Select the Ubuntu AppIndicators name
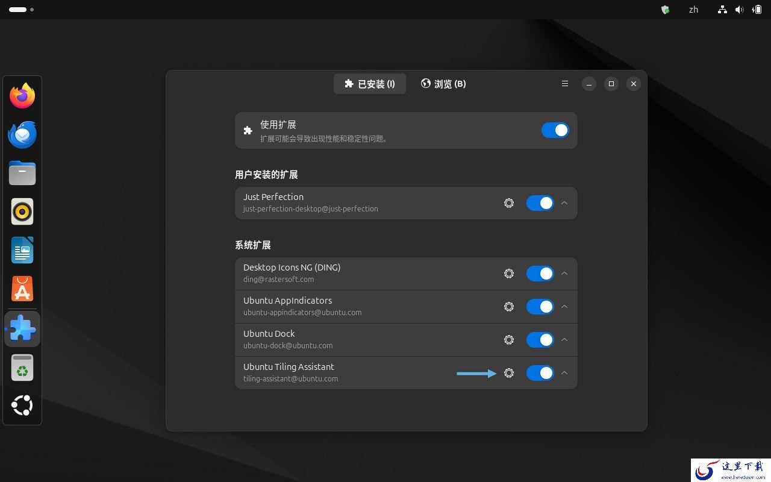The height and width of the screenshot is (482, 771). click(288, 301)
